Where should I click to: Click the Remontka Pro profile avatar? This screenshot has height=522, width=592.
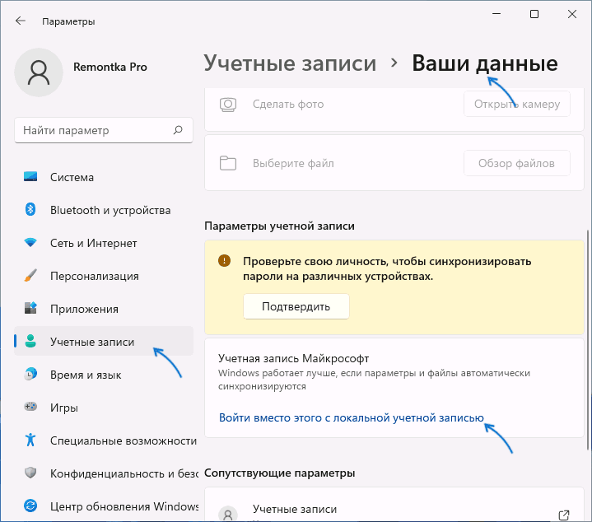pos(38,72)
